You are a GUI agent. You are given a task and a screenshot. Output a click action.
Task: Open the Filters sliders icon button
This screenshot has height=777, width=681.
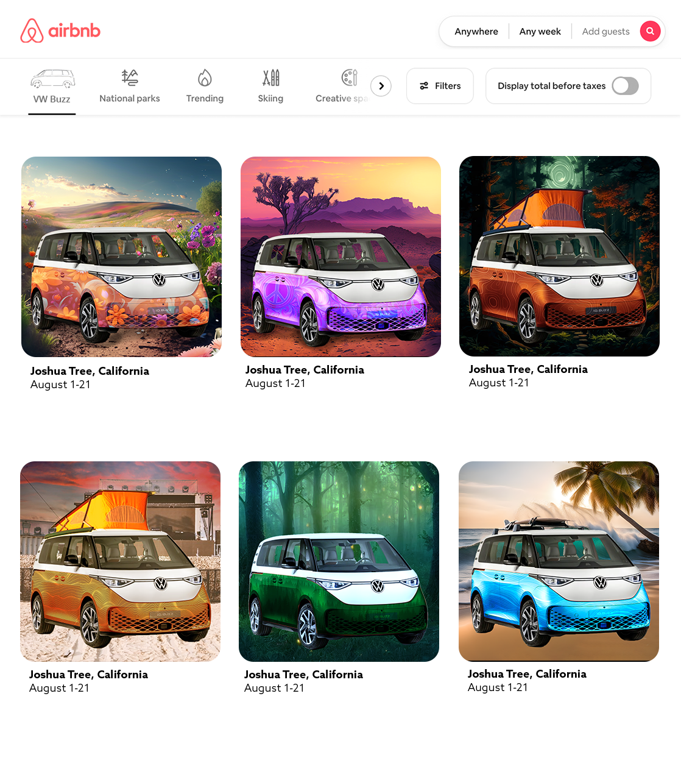pos(440,86)
